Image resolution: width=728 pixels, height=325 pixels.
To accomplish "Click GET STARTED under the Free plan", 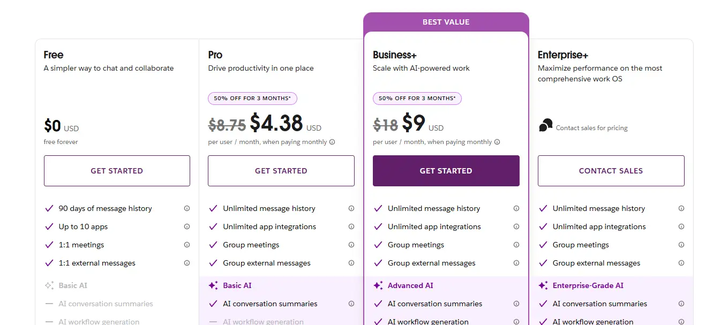I will pos(117,170).
